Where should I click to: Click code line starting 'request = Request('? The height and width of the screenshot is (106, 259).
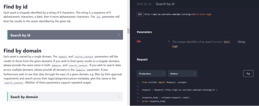[180, 90]
